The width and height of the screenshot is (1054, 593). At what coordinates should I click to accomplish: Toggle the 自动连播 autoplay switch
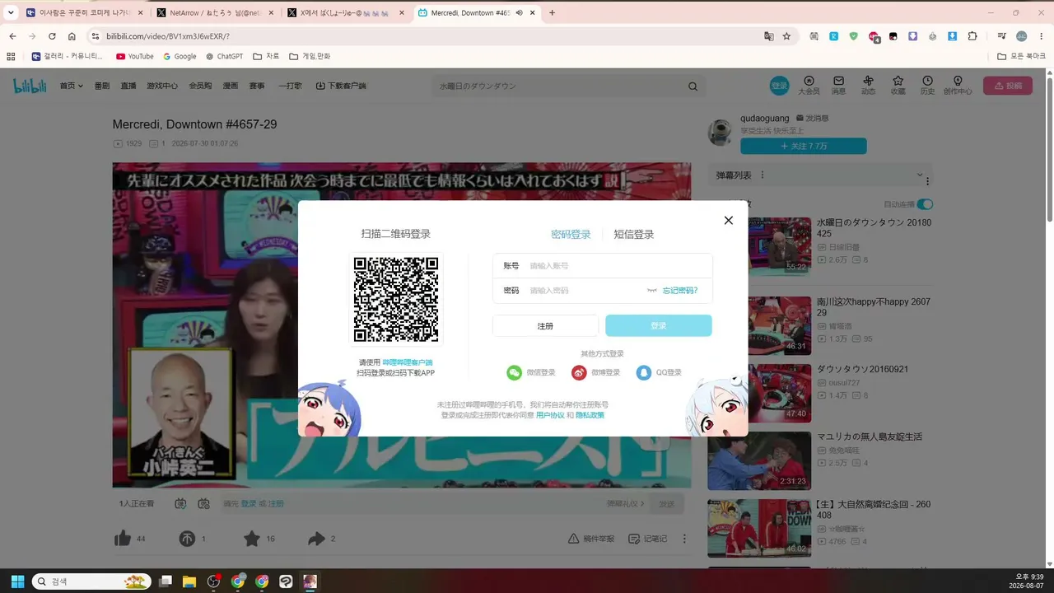pyautogui.click(x=926, y=204)
